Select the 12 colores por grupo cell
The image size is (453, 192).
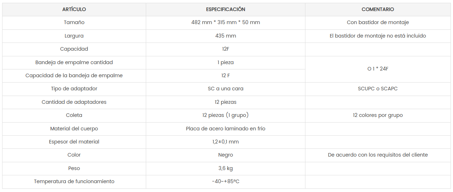tap(378, 115)
